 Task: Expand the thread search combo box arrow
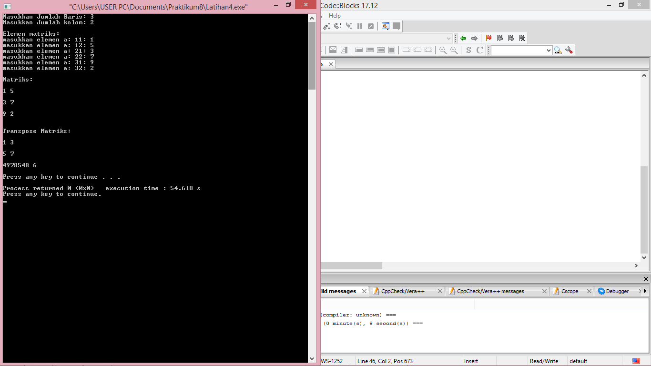click(x=549, y=50)
